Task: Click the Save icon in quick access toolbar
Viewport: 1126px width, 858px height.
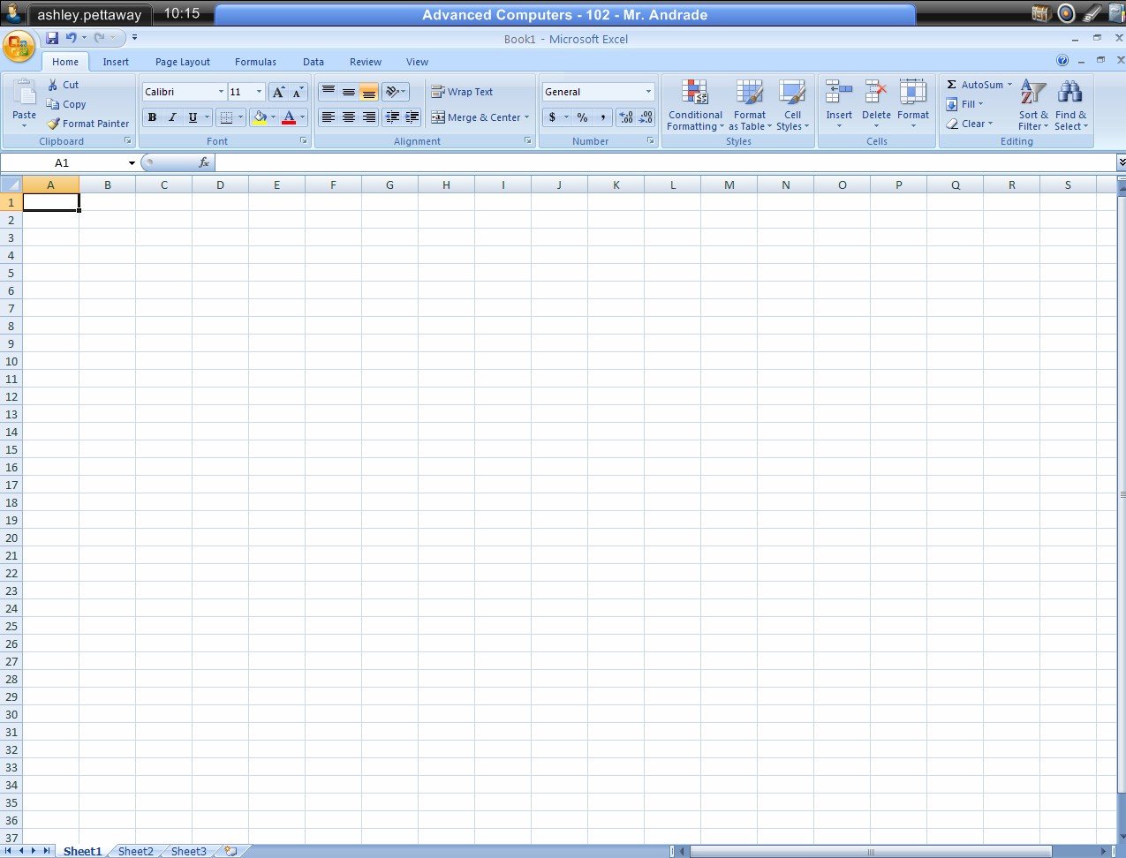Action: pyautogui.click(x=52, y=38)
